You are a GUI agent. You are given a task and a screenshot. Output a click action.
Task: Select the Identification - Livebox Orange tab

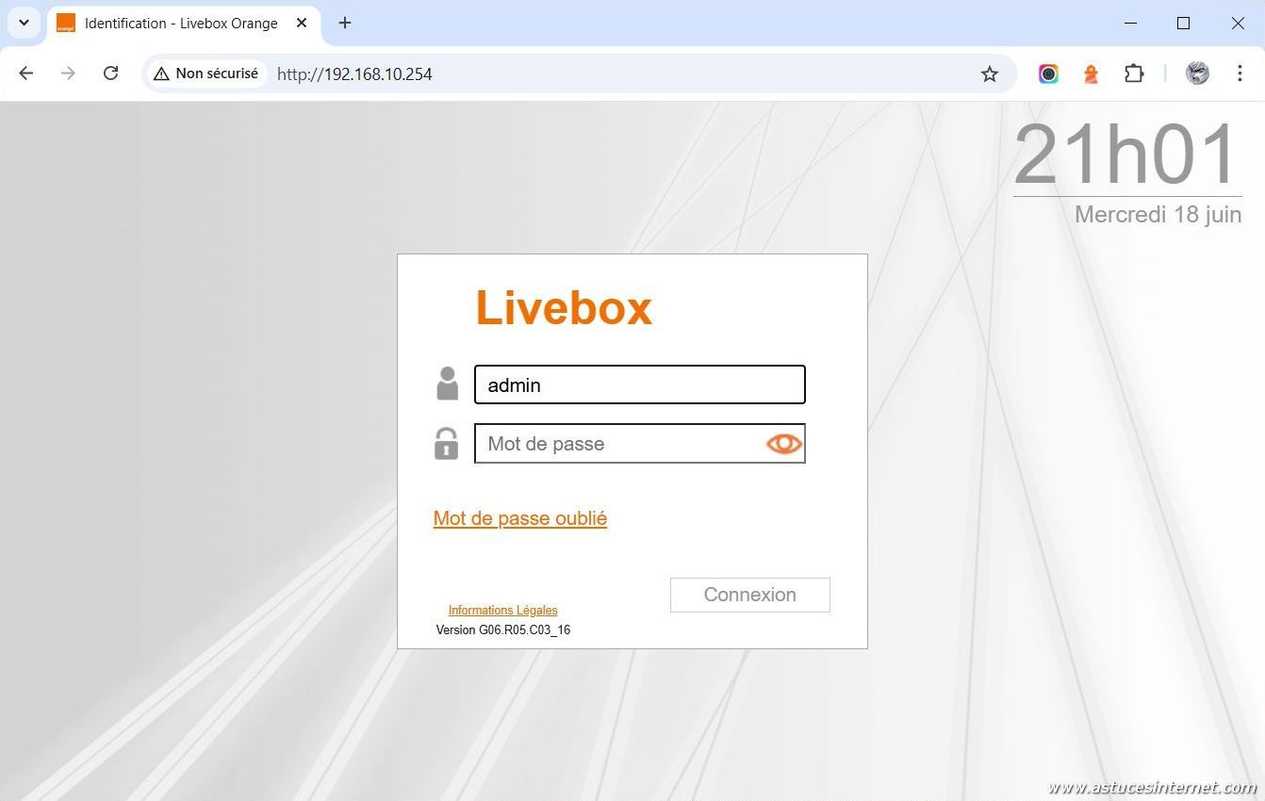pyautogui.click(x=184, y=23)
